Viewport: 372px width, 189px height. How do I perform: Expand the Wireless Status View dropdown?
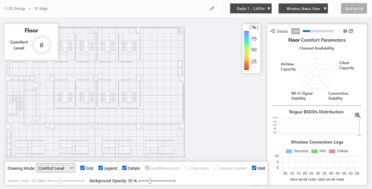tap(303, 9)
